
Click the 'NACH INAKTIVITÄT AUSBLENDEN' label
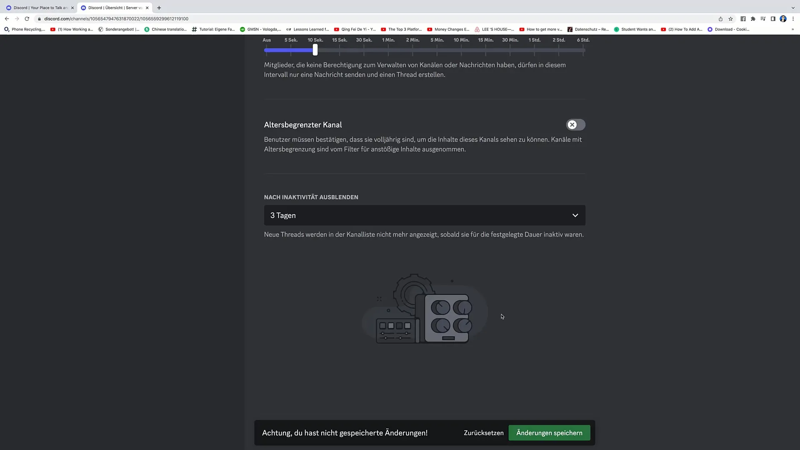[311, 197]
